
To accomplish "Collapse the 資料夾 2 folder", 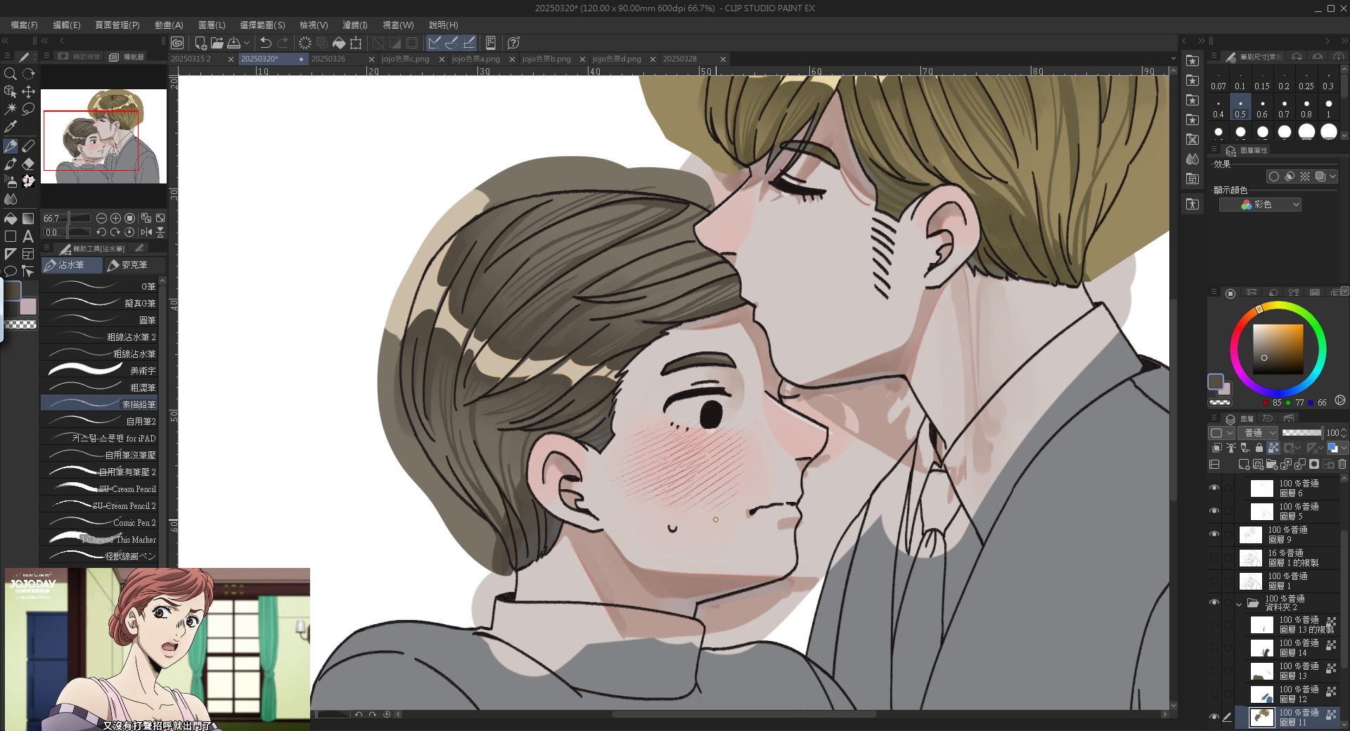I will (1239, 604).
